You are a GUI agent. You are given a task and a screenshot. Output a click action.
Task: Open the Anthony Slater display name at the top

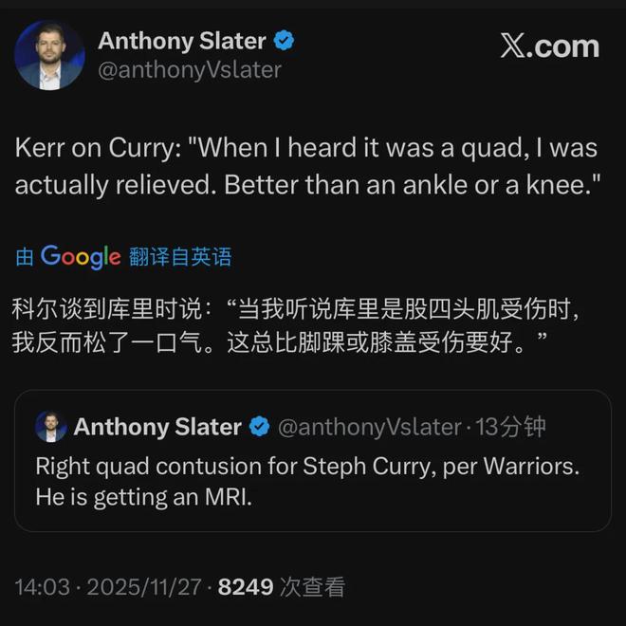click(182, 41)
